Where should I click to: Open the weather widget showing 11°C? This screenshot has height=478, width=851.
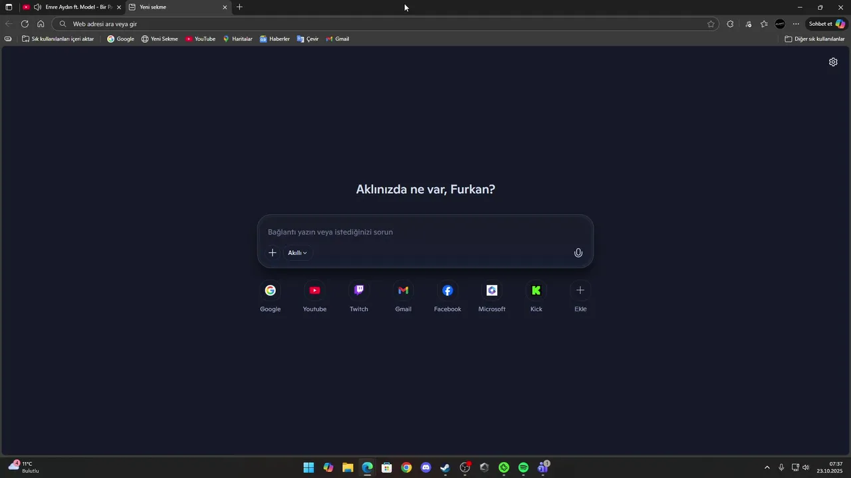[24, 467]
